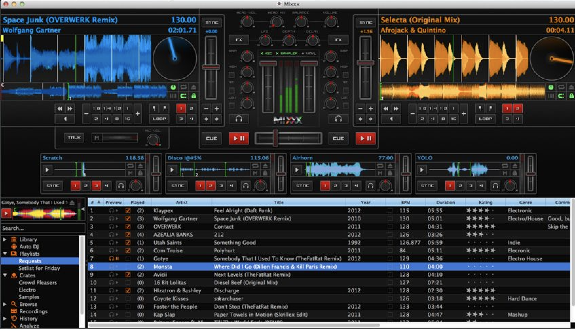Image resolution: width=575 pixels, height=331 pixels.
Task: Click the left deck SYNC button
Action: click(x=211, y=22)
